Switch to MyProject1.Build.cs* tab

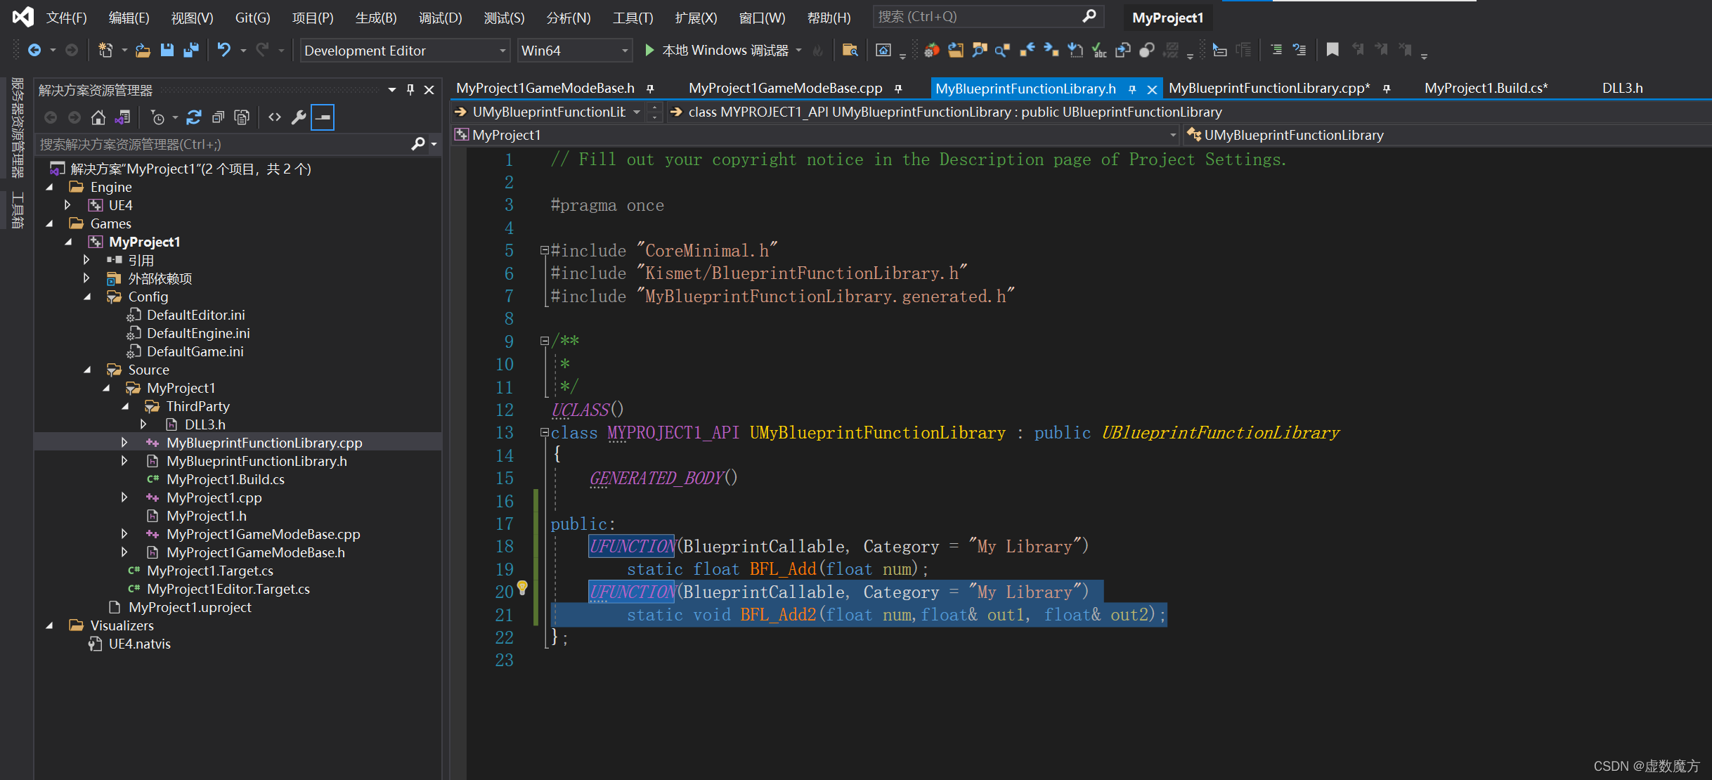[x=1486, y=89]
